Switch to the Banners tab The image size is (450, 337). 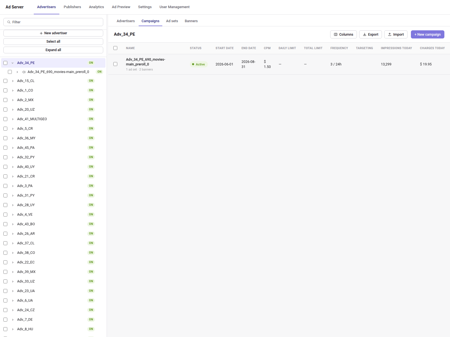click(x=191, y=21)
